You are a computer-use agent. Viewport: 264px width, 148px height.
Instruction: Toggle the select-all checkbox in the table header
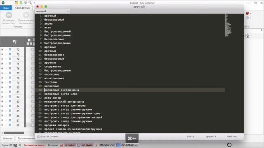[29, 40]
